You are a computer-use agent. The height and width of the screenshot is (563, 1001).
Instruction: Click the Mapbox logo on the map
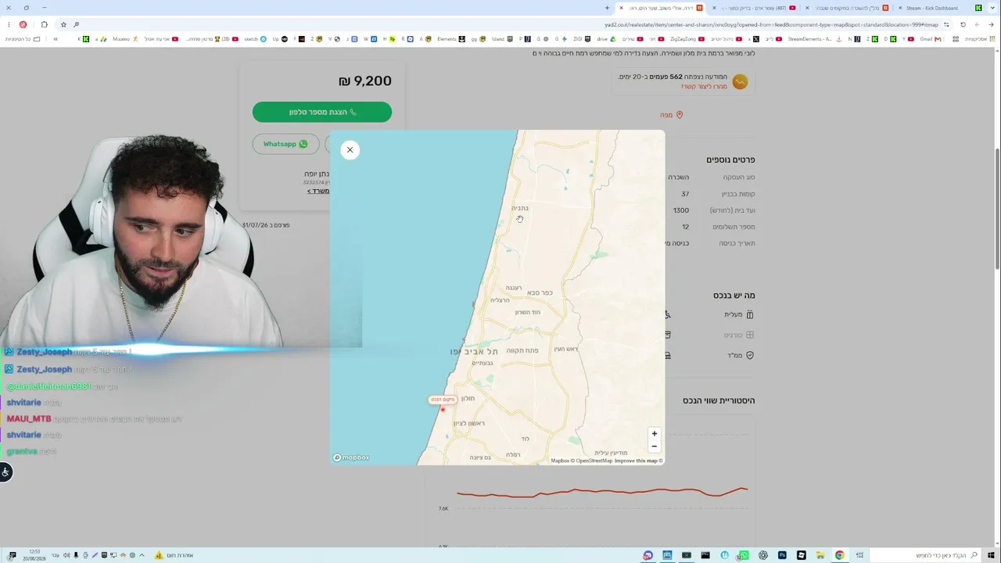(x=352, y=457)
